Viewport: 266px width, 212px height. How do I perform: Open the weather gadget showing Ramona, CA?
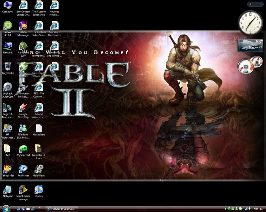pyautogui.click(x=250, y=45)
